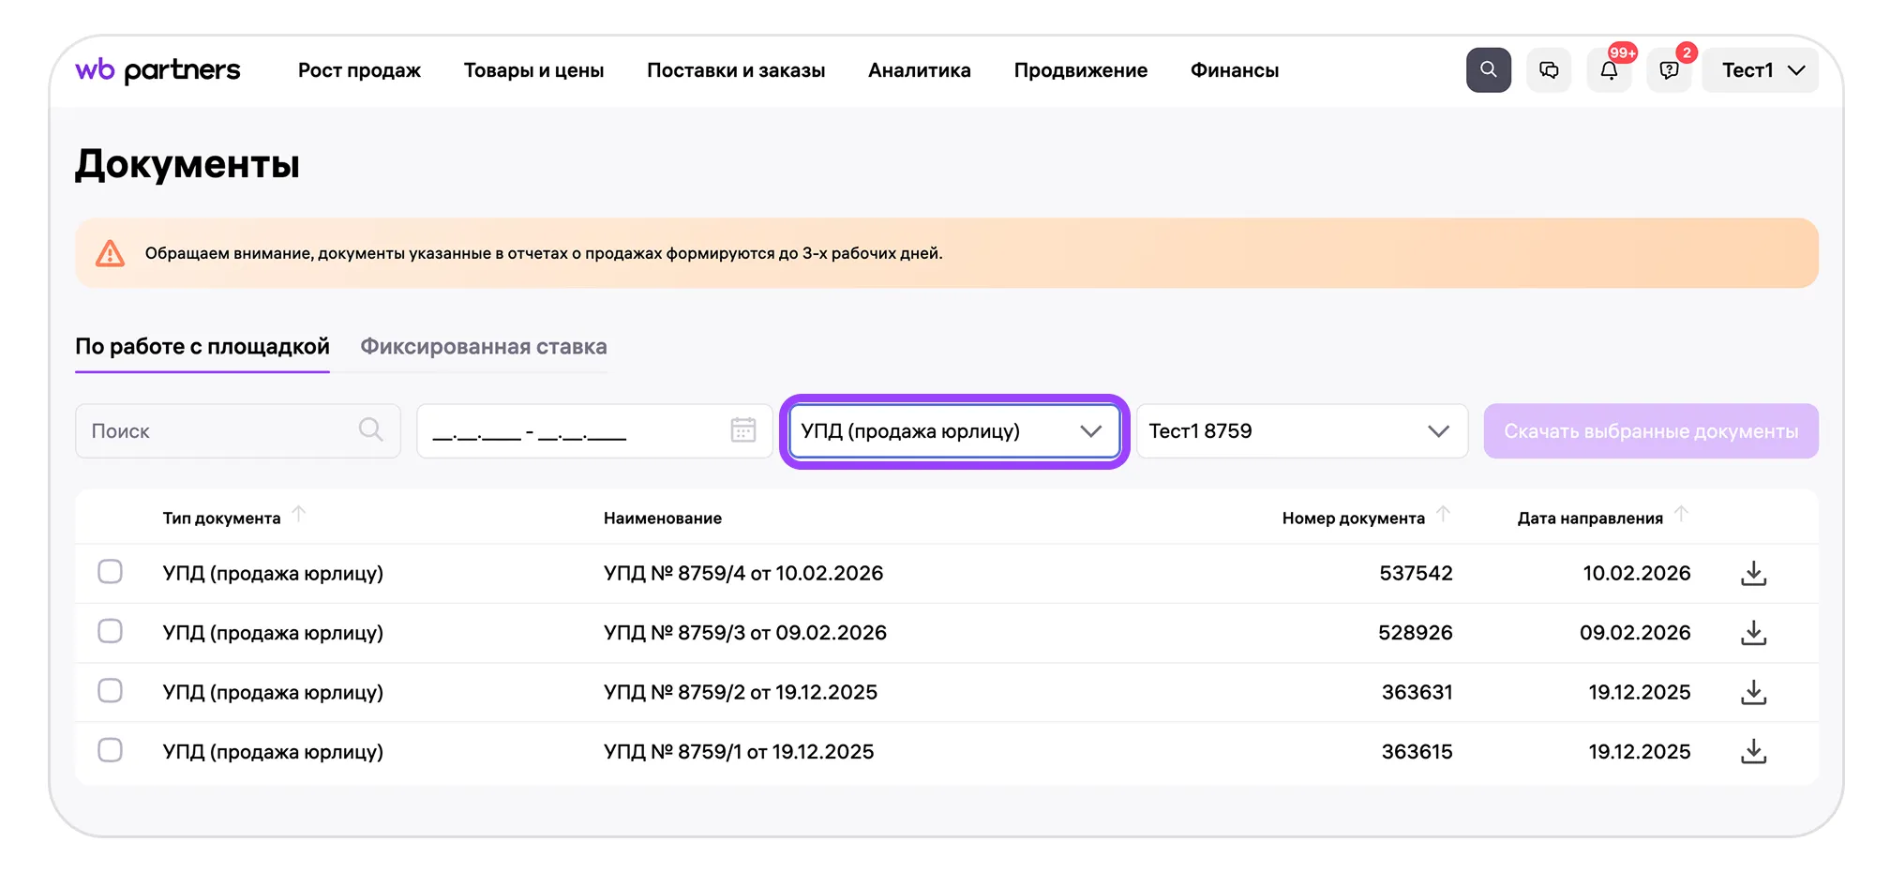
Task: Click the Поиск search input field
Action: pyautogui.click(x=220, y=431)
